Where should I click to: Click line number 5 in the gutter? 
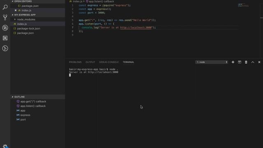click(x=72, y=20)
